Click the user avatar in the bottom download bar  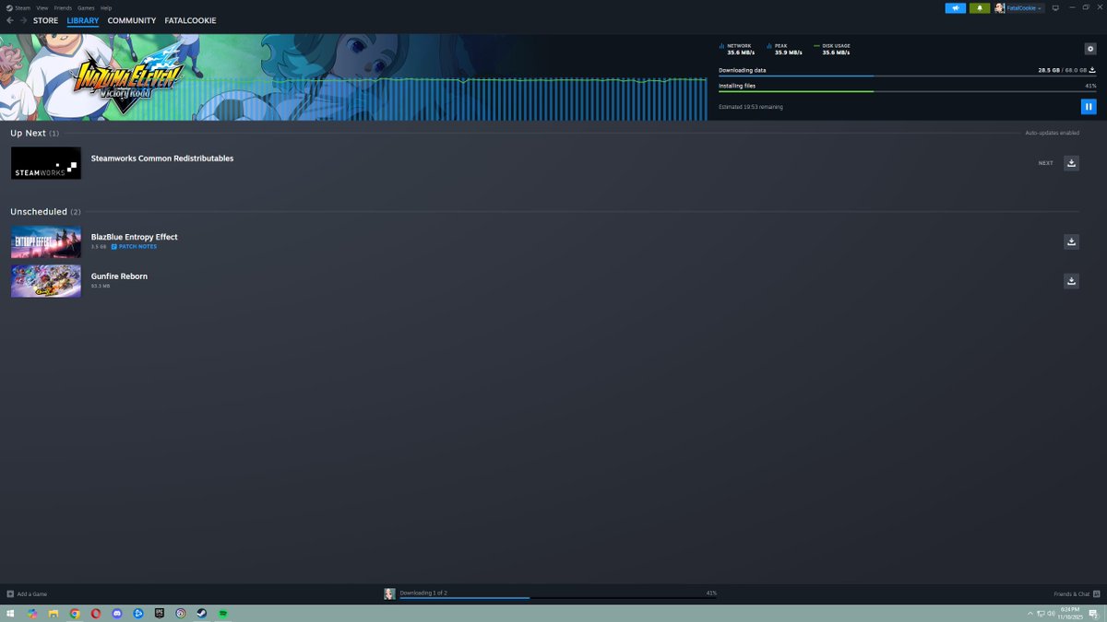(x=389, y=594)
